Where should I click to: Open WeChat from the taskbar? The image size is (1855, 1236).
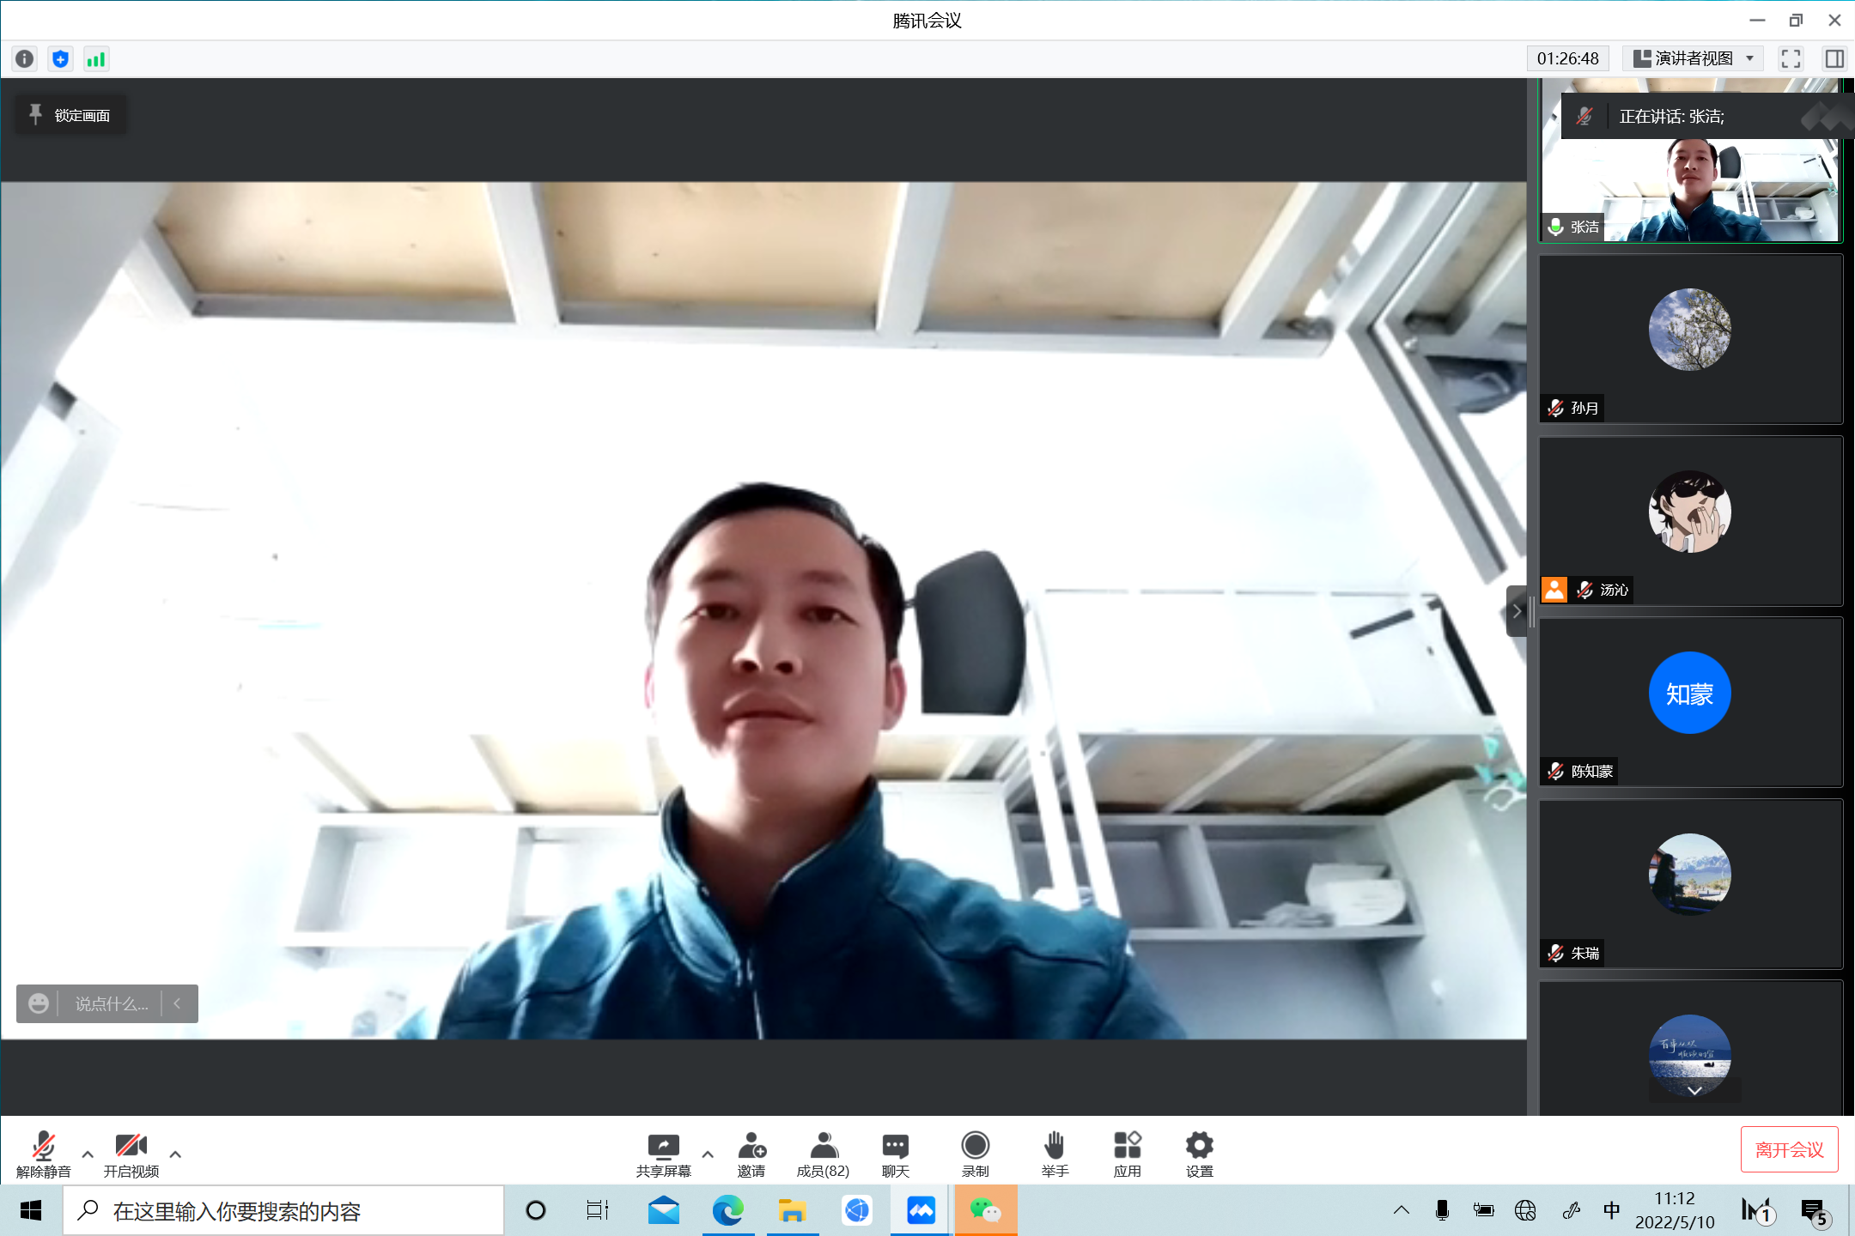pos(985,1211)
